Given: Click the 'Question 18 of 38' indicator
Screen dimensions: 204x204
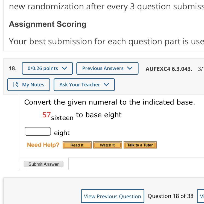Looking at the screenshot, I should [170, 196].
